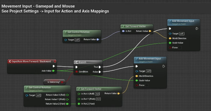211x111 pixels.
Task: Click the In Rot X (Roll) value field
Action: pyautogui.click(x=97, y=94)
